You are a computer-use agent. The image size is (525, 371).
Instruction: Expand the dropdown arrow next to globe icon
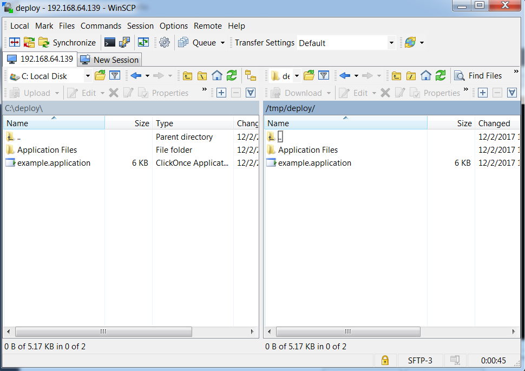(422, 43)
